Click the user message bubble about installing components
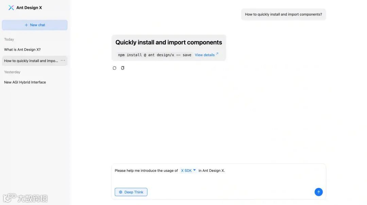This screenshot has height=205, width=367. coord(283,14)
